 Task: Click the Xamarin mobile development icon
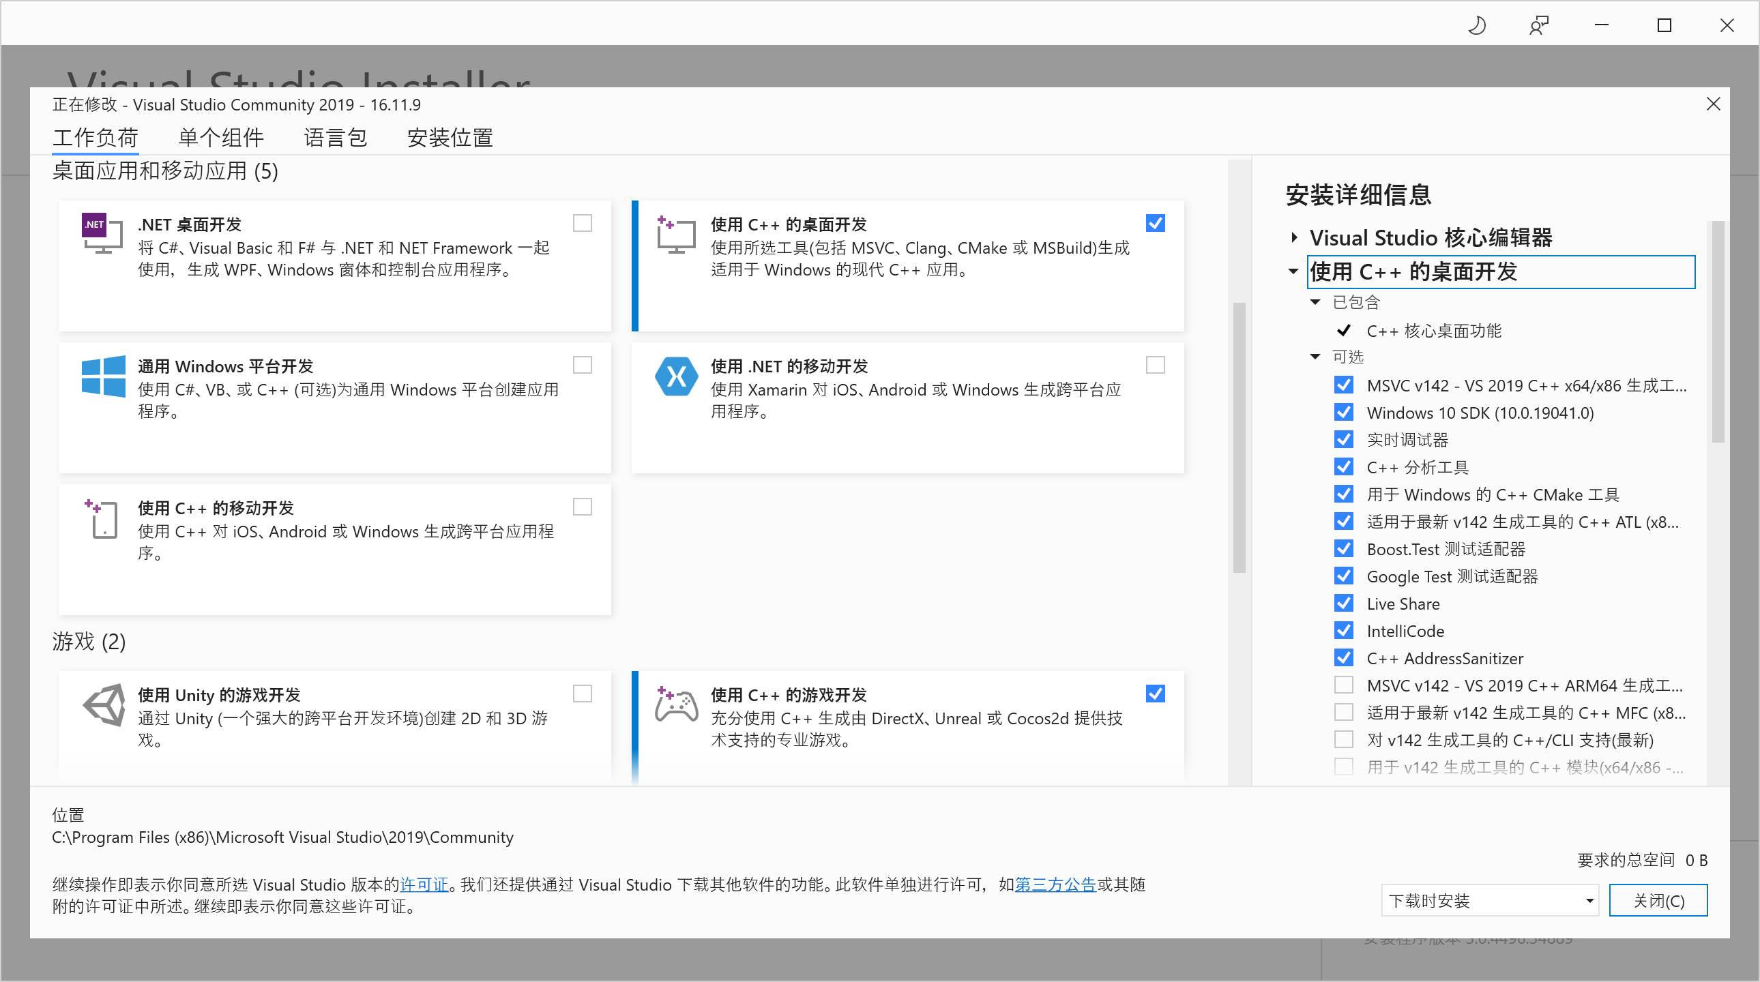tap(676, 376)
